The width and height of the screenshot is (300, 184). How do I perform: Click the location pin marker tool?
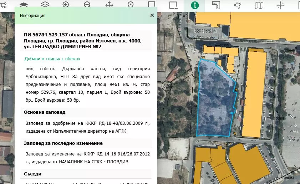click(x=131, y=5)
